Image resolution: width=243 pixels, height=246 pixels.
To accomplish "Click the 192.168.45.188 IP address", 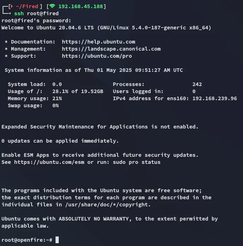I will coord(81,6).
